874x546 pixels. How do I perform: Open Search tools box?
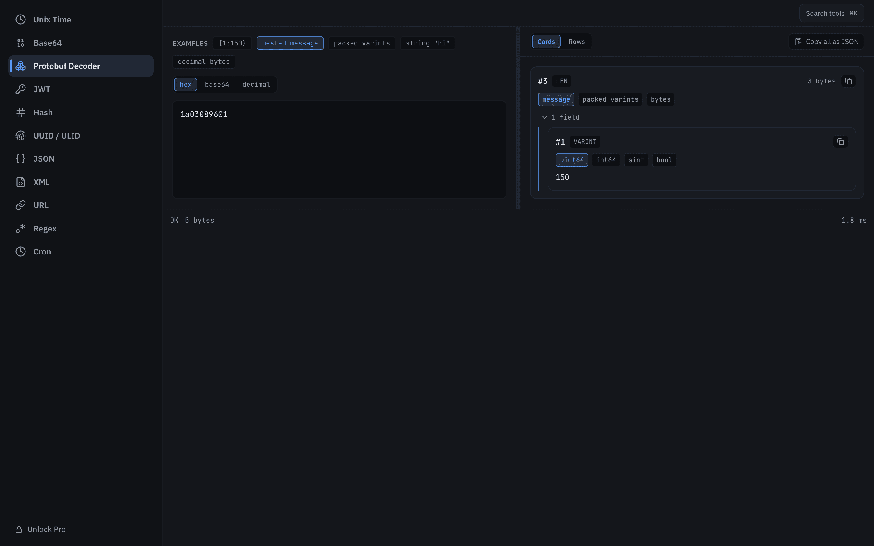pos(832,13)
